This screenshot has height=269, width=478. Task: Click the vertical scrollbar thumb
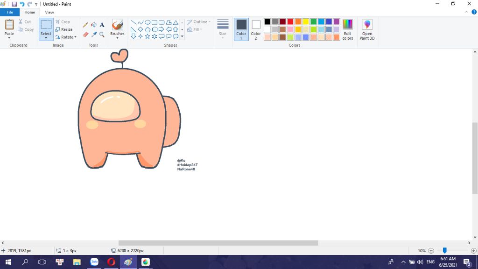click(475, 158)
